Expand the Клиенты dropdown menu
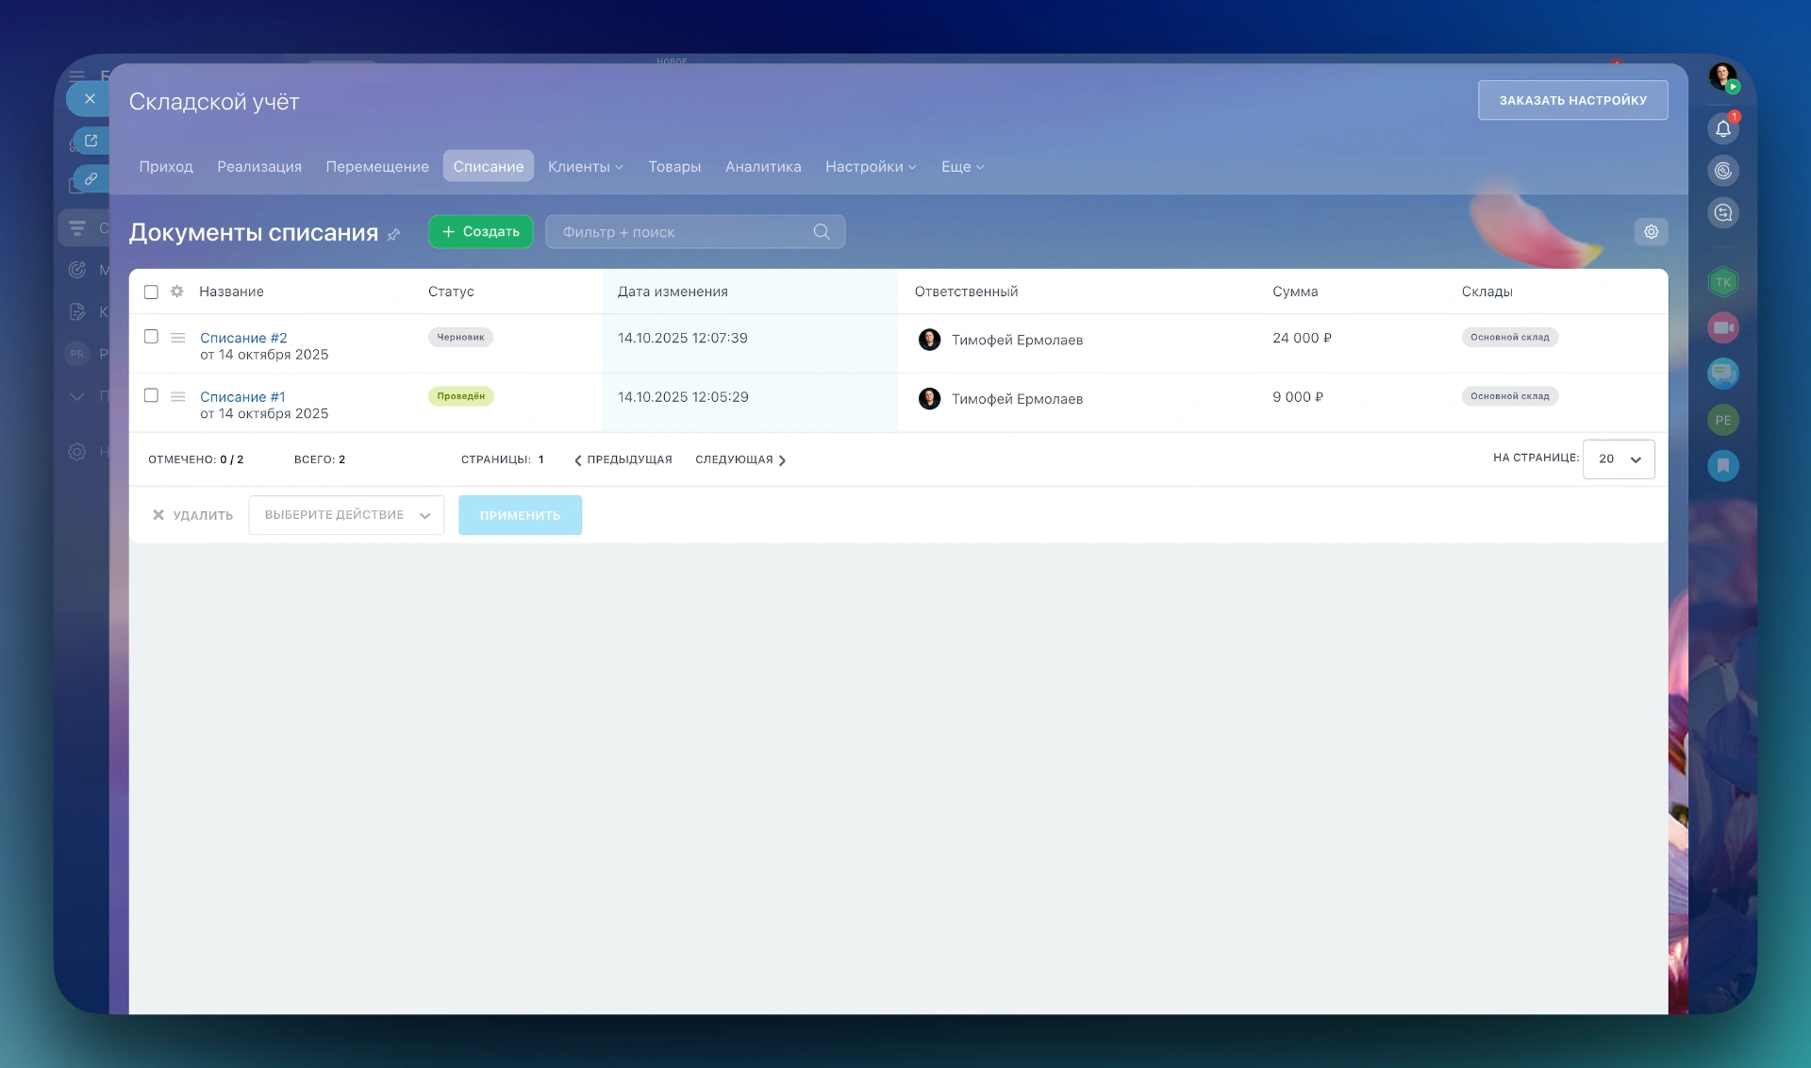This screenshot has height=1068, width=1811. point(585,167)
